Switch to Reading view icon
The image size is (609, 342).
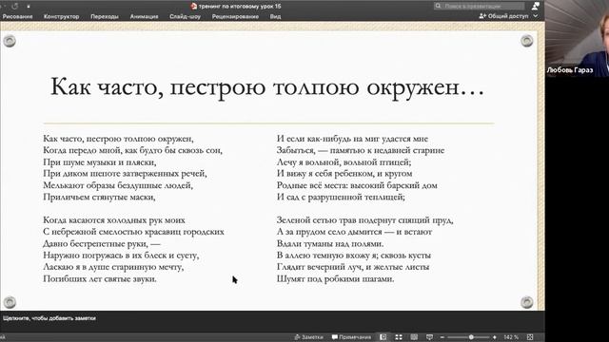tap(414, 337)
